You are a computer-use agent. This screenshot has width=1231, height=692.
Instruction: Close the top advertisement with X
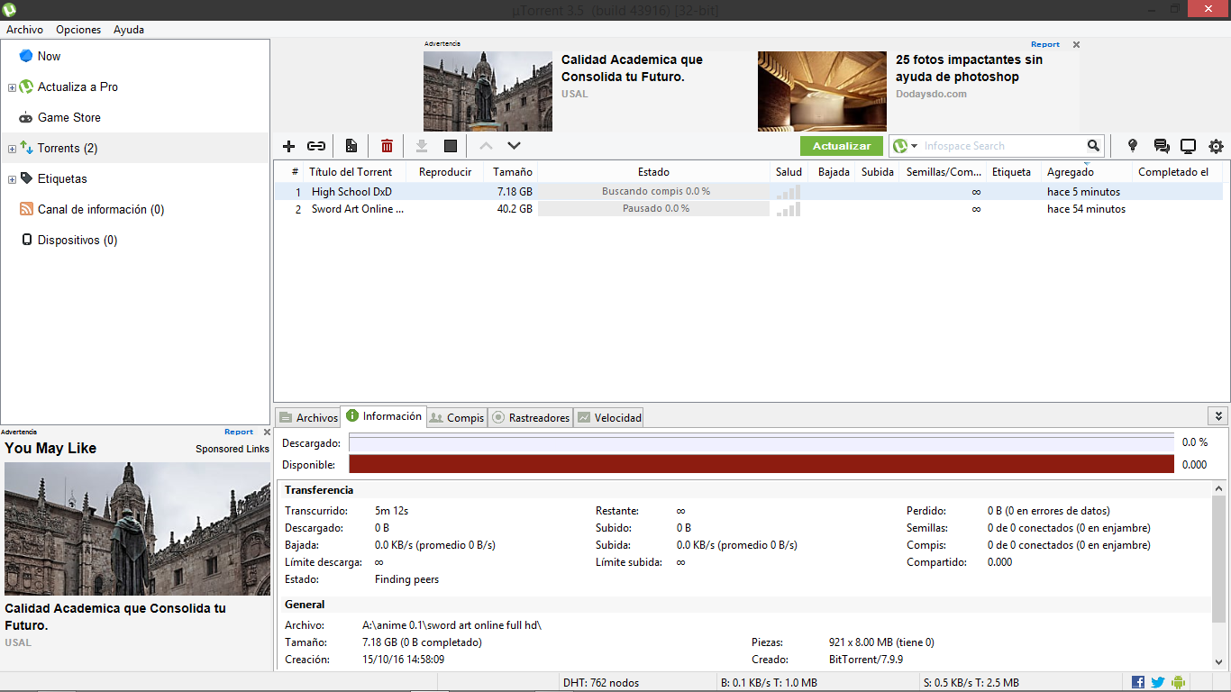1076,44
